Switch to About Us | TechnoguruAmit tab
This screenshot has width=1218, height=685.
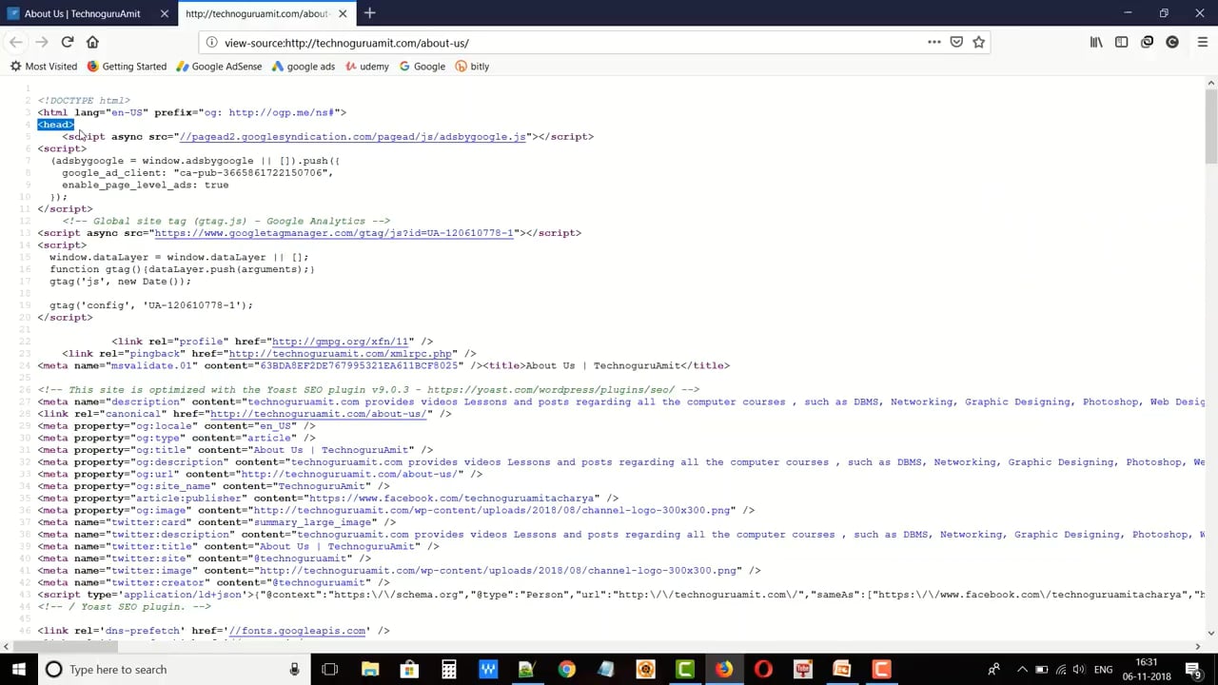[83, 13]
